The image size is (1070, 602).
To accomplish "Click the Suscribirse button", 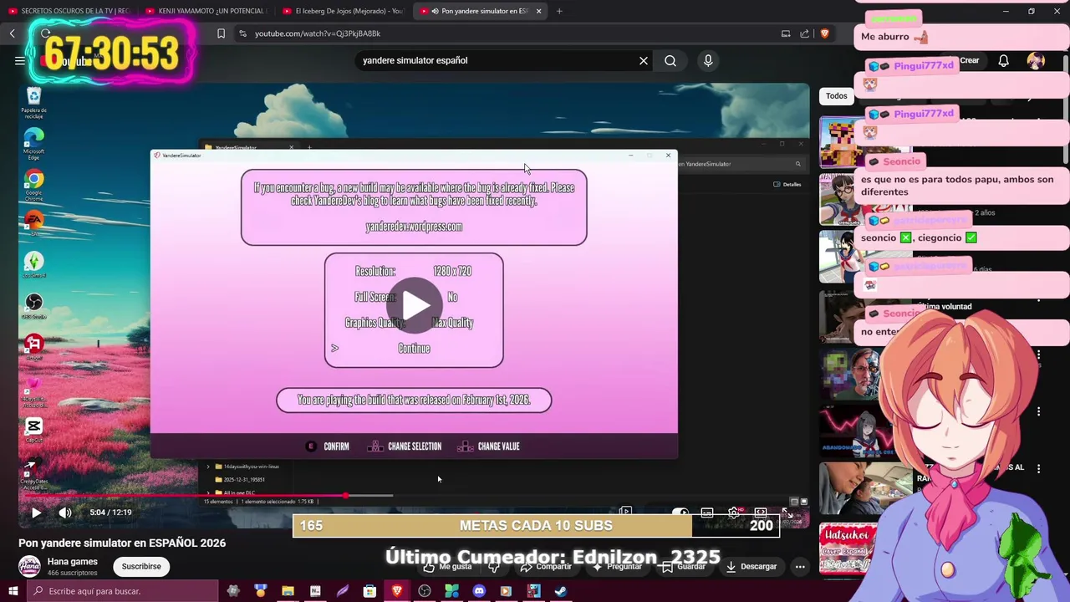I will [141, 566].
